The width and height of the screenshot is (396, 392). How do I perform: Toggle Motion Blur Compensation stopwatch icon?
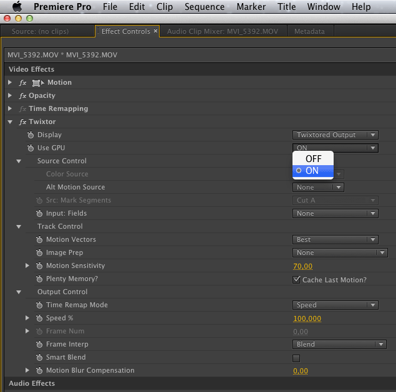point(39,371)
